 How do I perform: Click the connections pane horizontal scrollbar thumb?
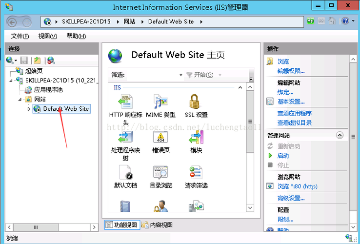tap(36, 227)
